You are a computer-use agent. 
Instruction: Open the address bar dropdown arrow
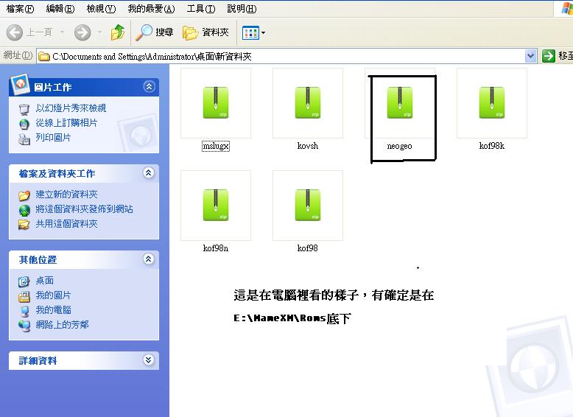click(531, 56)
